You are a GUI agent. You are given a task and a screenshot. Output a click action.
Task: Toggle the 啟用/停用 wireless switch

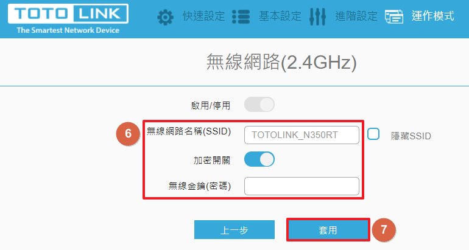tap(259, 105)
